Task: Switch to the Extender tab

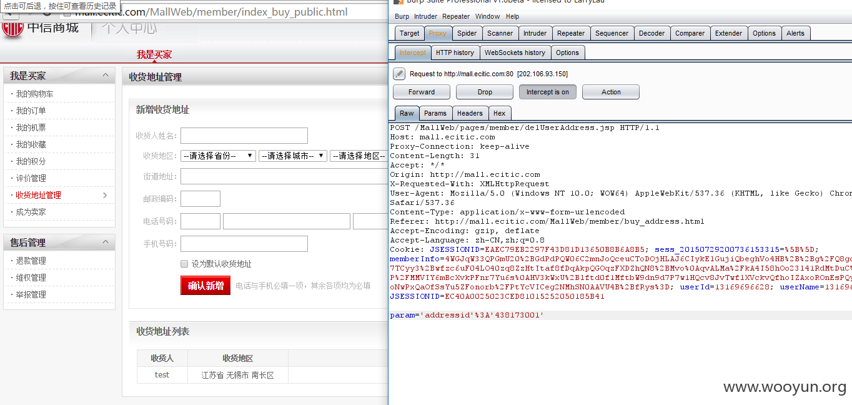Action: point(728,33)
